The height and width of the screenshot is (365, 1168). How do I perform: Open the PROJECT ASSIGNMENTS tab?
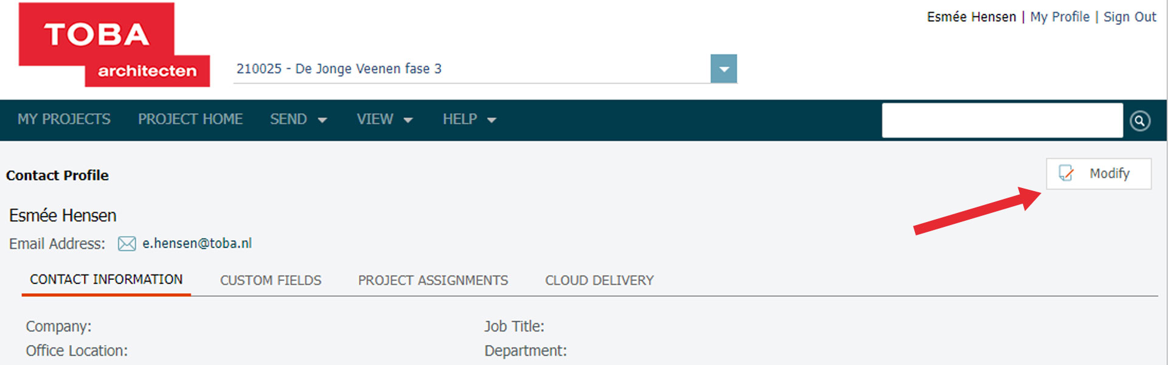coord(433,280)
